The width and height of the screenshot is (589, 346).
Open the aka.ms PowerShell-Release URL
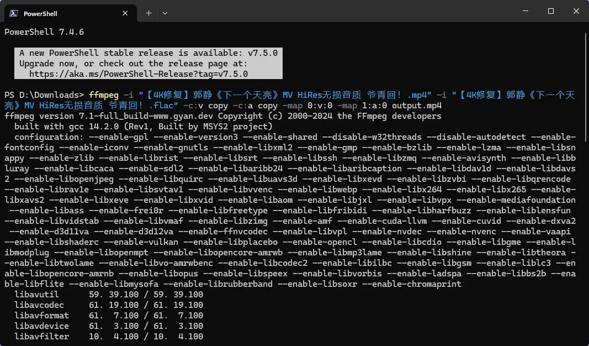[x=138, y=74]
